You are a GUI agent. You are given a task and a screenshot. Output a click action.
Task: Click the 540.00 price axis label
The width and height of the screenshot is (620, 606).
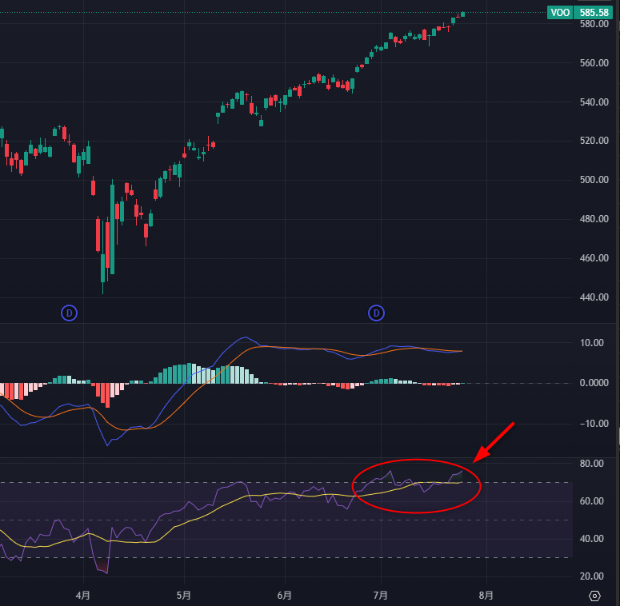[x=594, y=102]
